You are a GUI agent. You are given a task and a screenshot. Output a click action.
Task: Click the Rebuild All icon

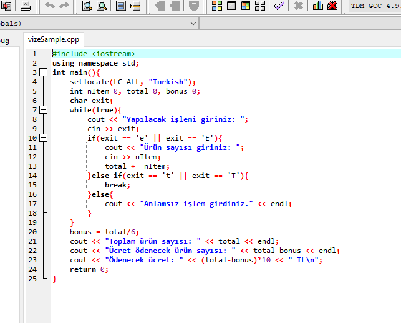point(259,6)
